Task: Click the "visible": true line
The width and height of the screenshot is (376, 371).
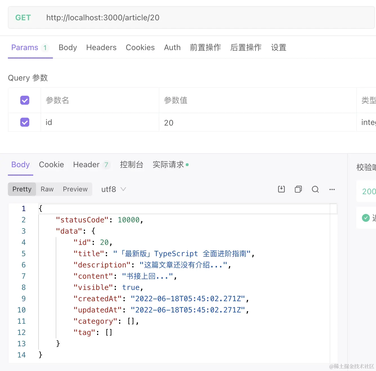Action: click(x=108, y=287)
